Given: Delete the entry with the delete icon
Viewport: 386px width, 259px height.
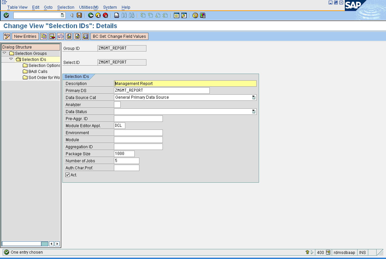Looking at the screenshot, I should click(51, 36).
